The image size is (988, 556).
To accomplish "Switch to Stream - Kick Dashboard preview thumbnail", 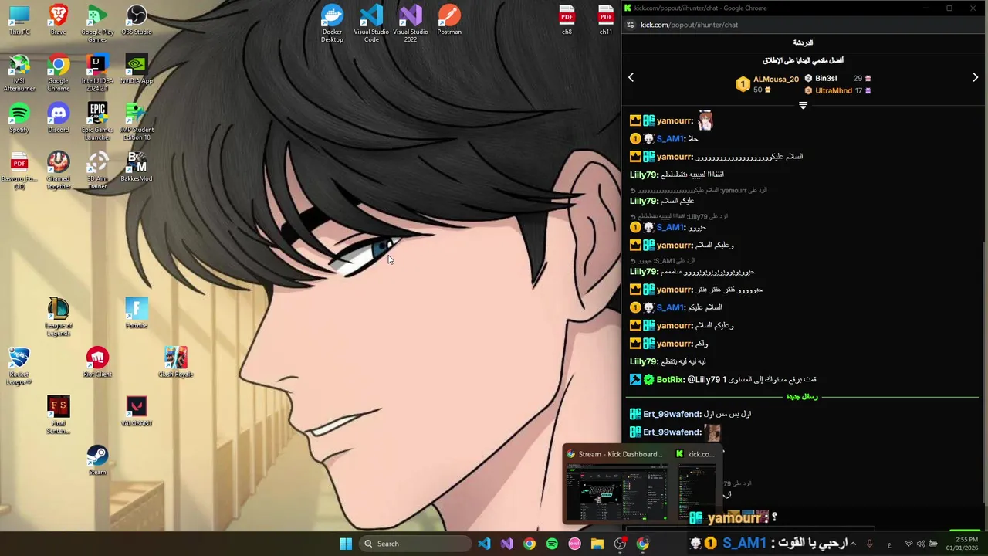I will tap(616, 485).
